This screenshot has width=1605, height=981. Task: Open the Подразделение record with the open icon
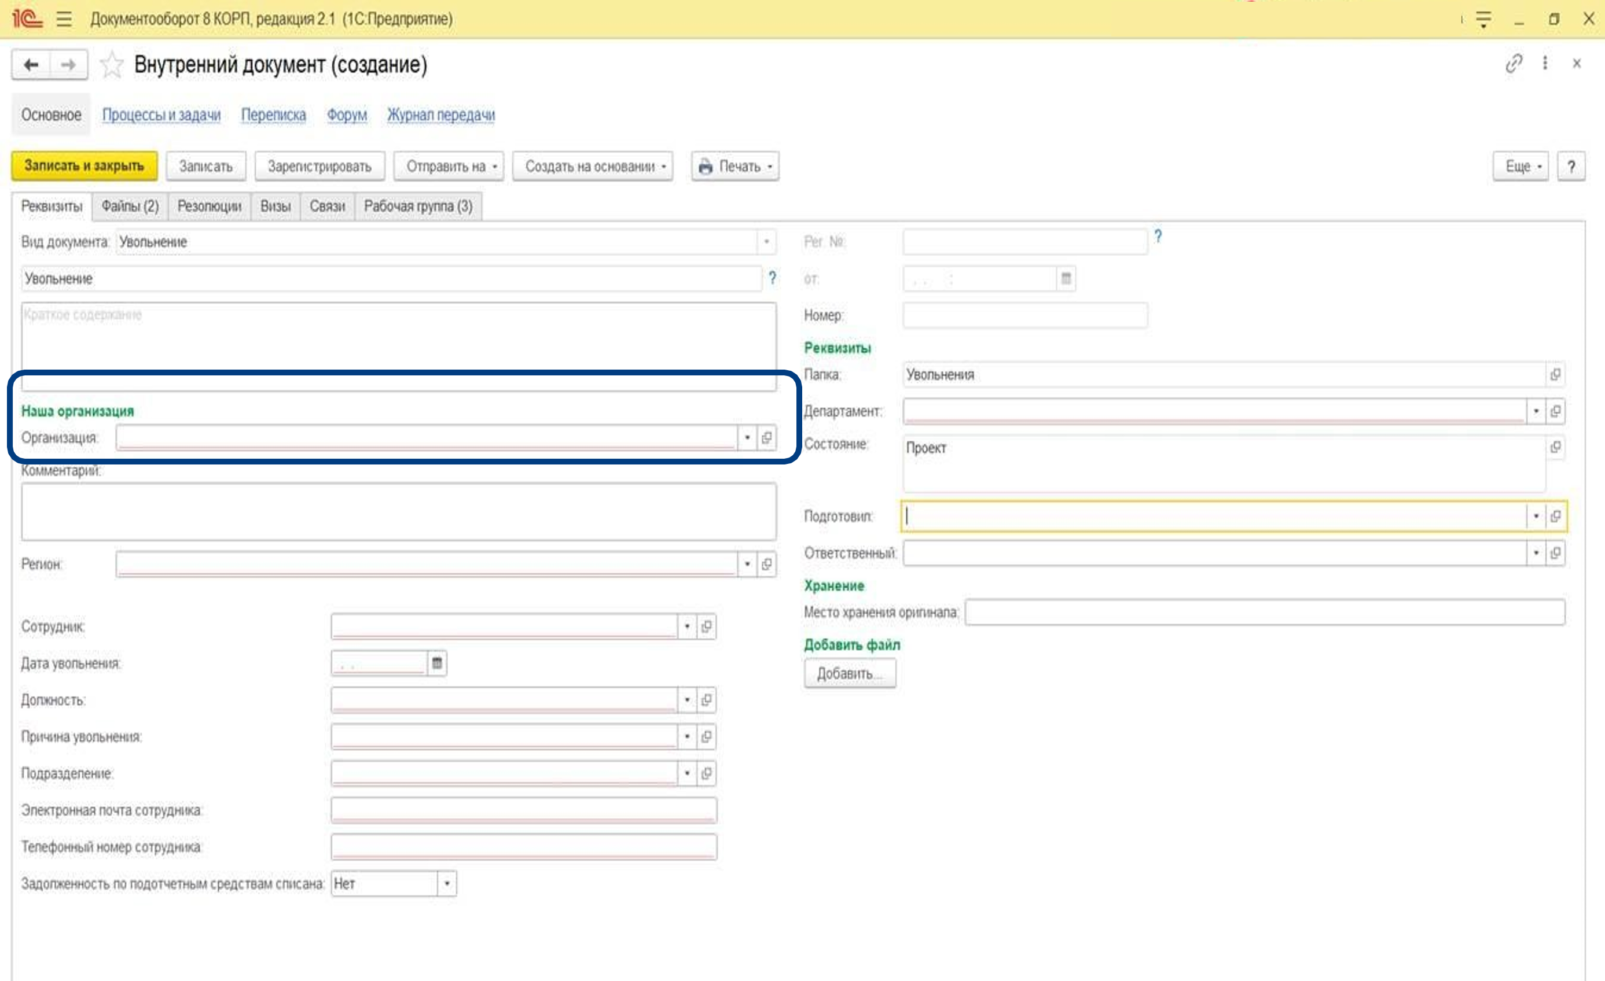coord(706,773)
